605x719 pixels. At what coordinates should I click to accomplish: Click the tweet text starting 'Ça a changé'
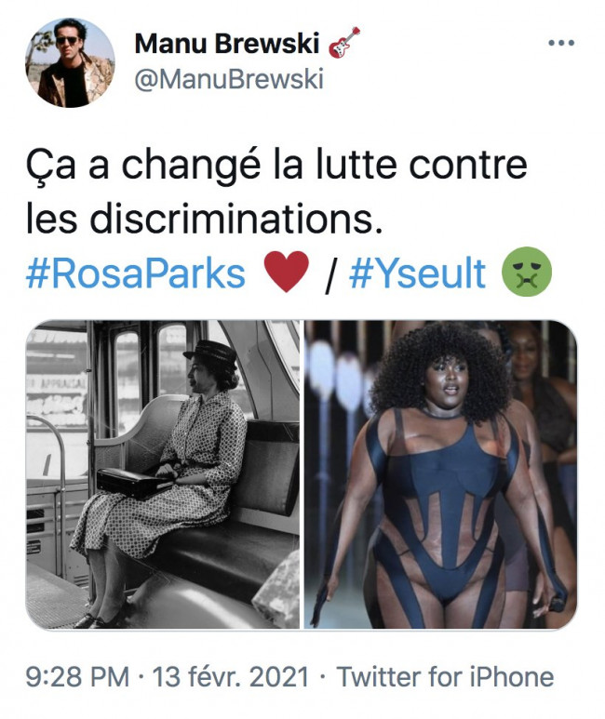click(276, 192)
